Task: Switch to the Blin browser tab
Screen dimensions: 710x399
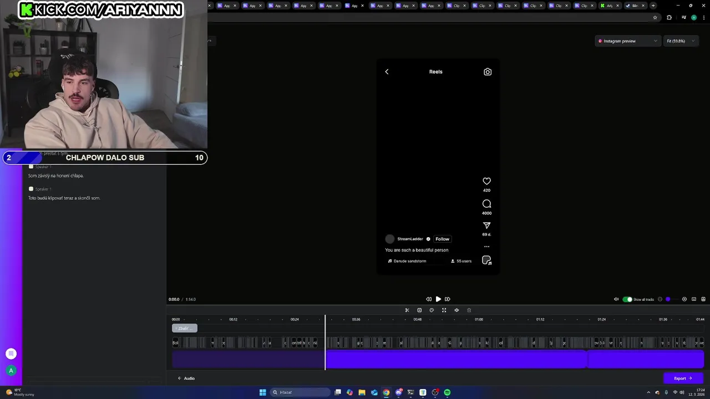Action: pyautogui.click(x=636, y=6)
